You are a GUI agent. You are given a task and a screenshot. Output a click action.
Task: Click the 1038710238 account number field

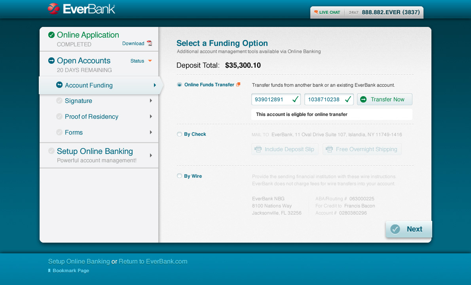[x=329, y=99]
